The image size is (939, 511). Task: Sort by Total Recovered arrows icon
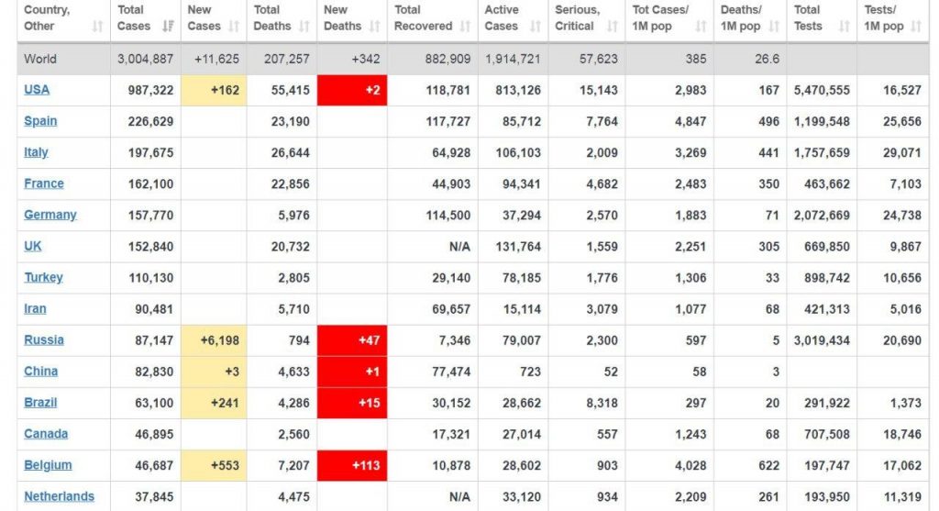click(465, 27)
